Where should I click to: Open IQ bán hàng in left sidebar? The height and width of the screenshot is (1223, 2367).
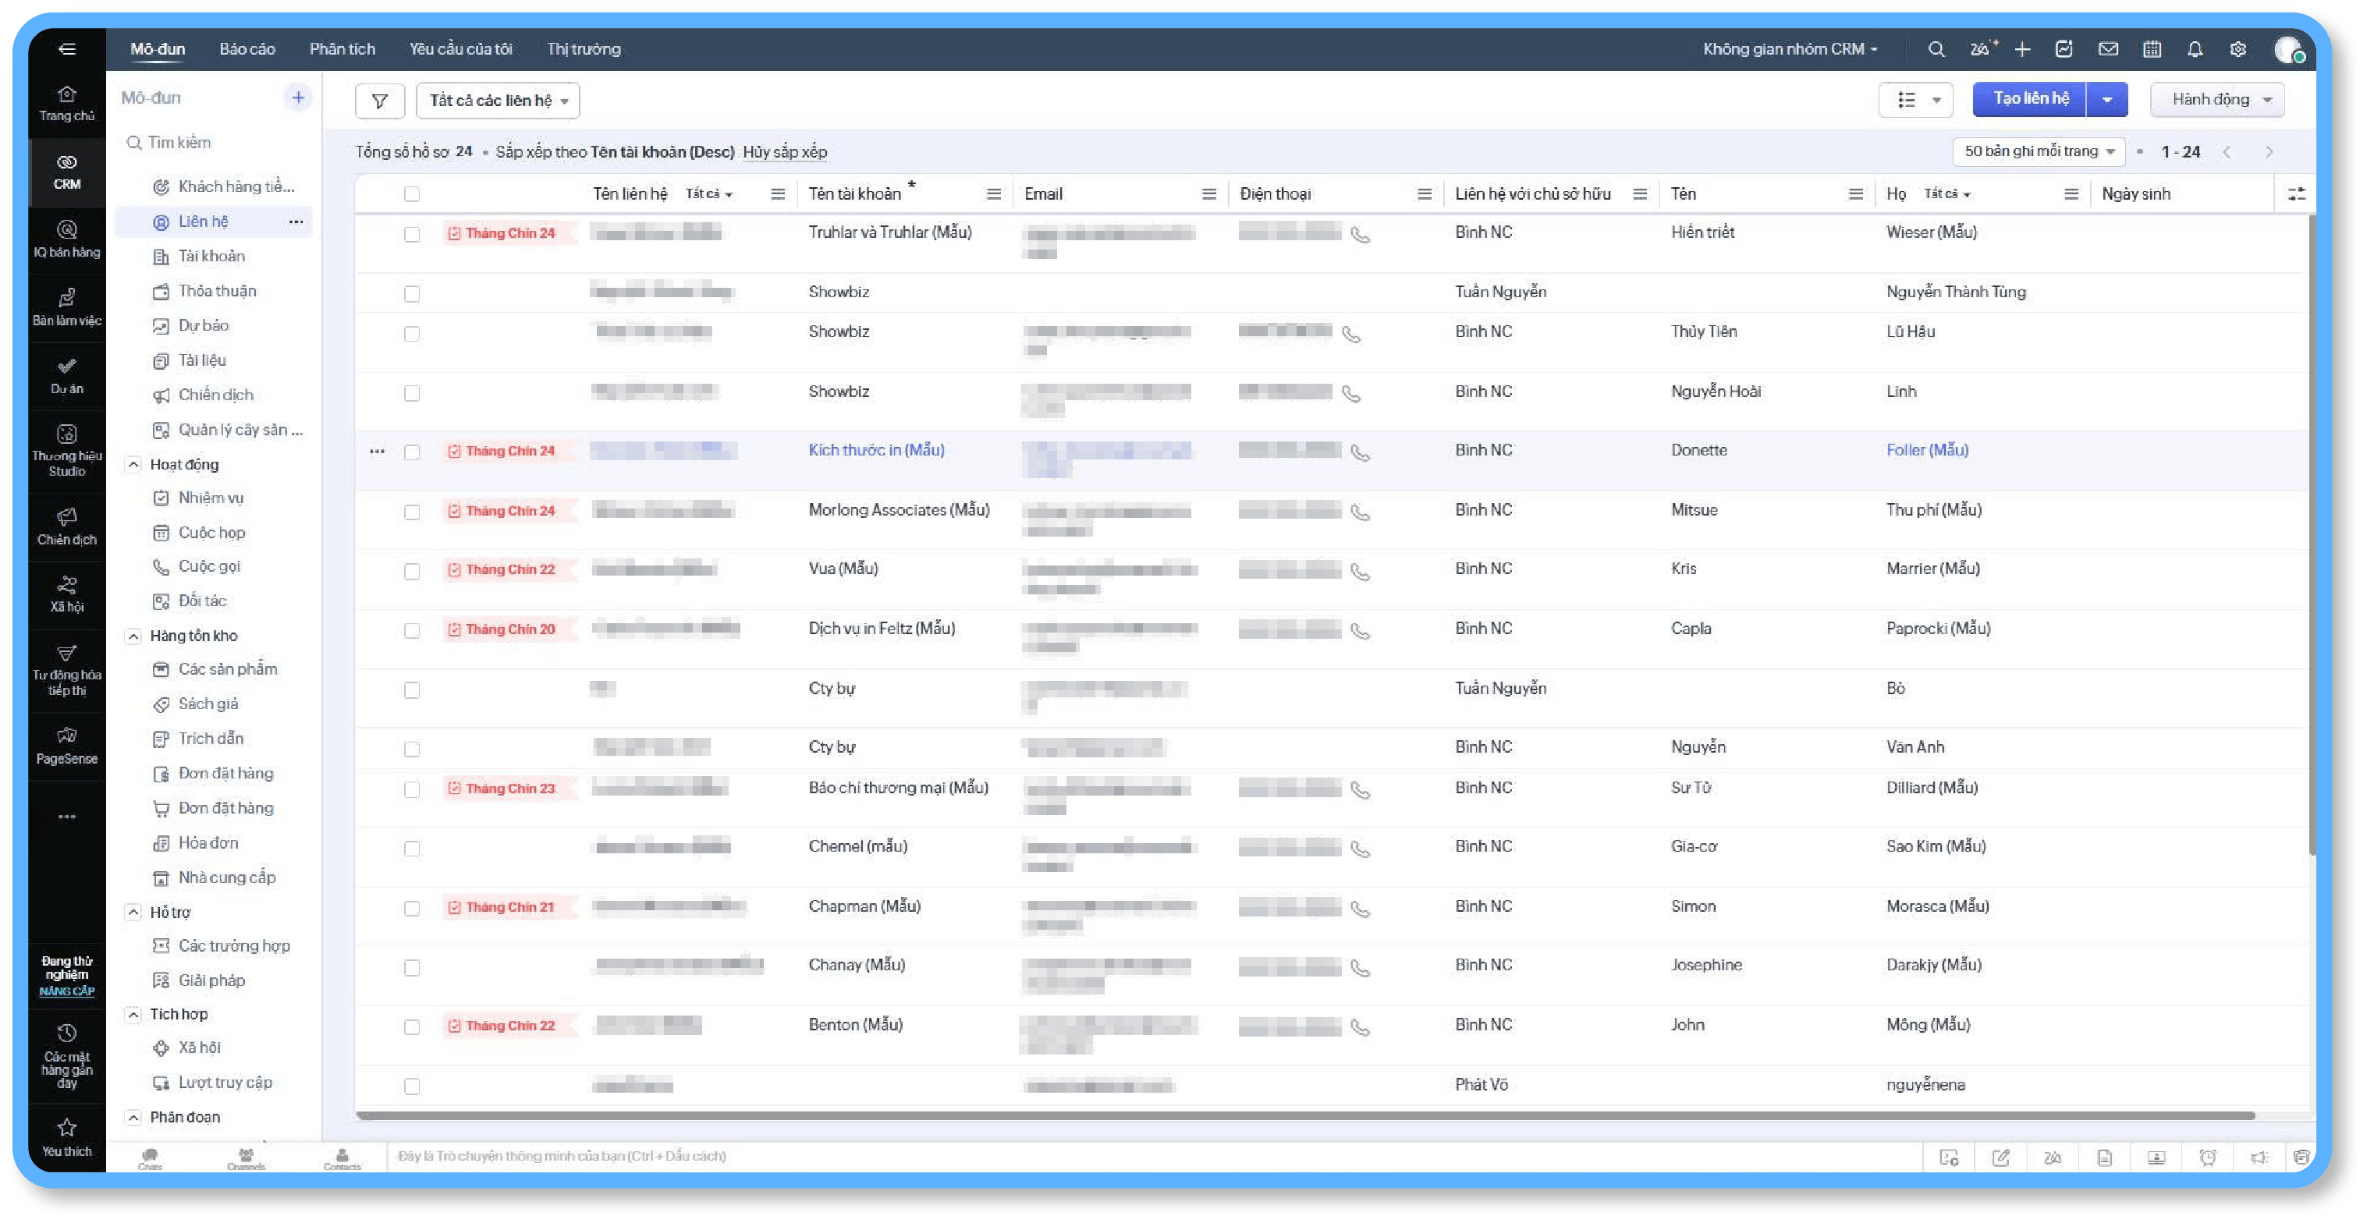[66, 238]
